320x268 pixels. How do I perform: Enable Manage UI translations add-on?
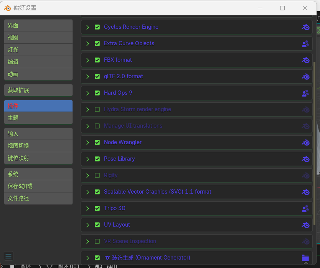click(97, 126)
